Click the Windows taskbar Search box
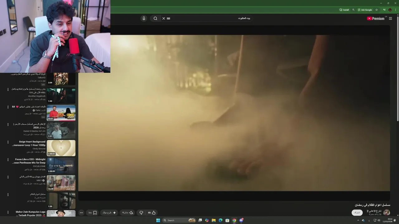 click(179, 220)
